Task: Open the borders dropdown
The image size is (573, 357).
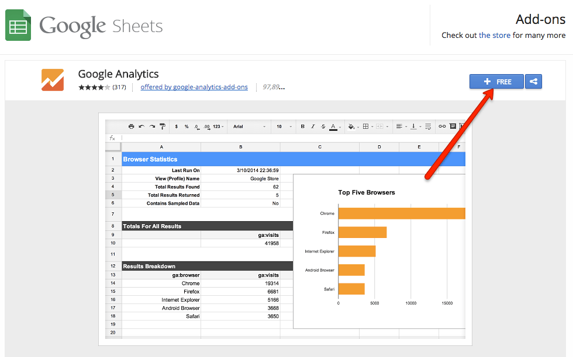Action: coord(368,127)
